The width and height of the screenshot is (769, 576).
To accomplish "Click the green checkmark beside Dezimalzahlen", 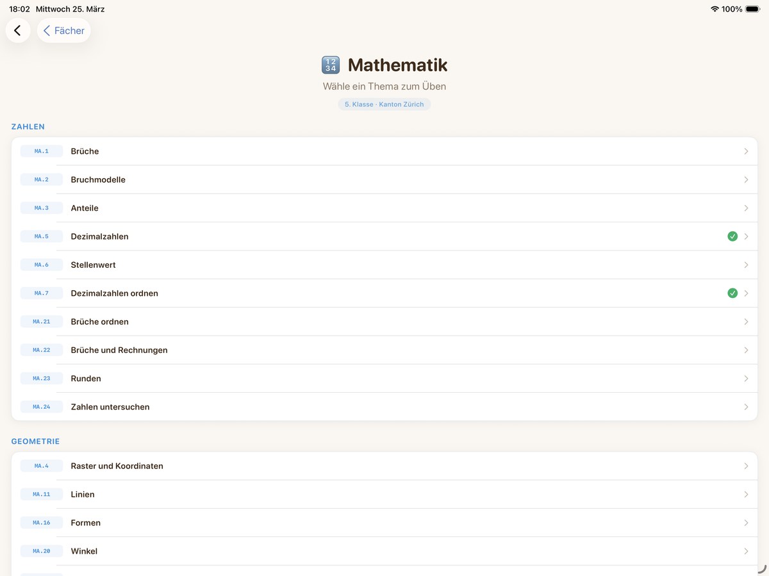I will [x=732, y=236].
